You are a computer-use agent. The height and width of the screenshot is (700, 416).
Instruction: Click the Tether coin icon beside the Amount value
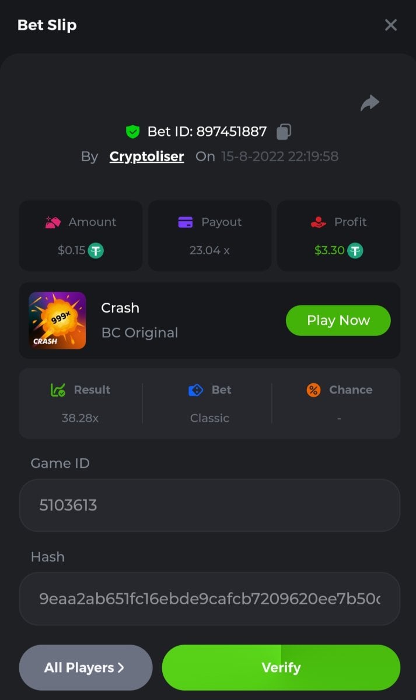pyautogui.click(x=96, y=251)
